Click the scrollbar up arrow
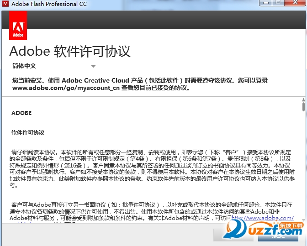Screen dimensions: 307x246 pyautogui.click(x=303, y=100)
